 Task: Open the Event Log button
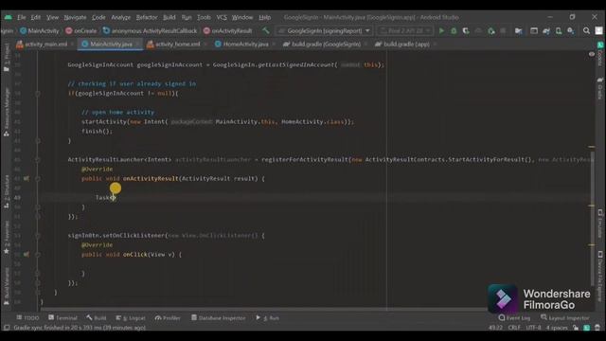(x=514, y=318)
